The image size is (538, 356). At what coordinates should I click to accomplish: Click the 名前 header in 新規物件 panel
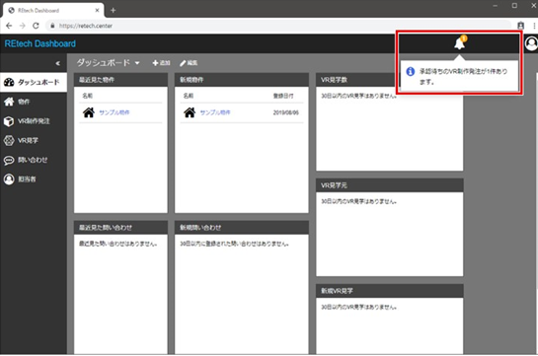click(189, 96)
